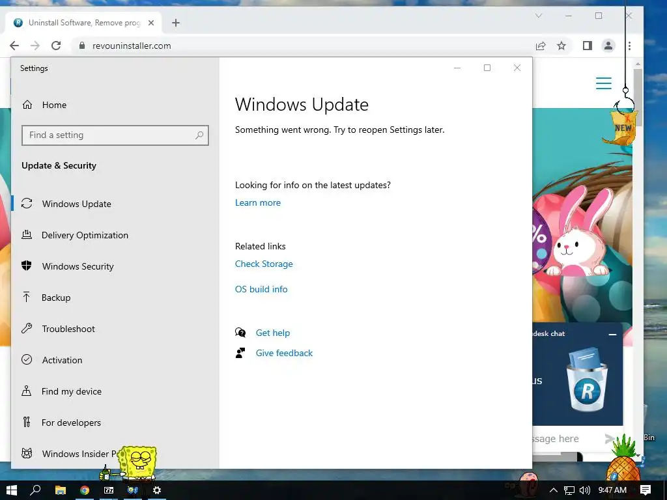Screen dimensions: 667x500
Task: Open Delivery Optimization settings
Action: click(x=85, y=235)
